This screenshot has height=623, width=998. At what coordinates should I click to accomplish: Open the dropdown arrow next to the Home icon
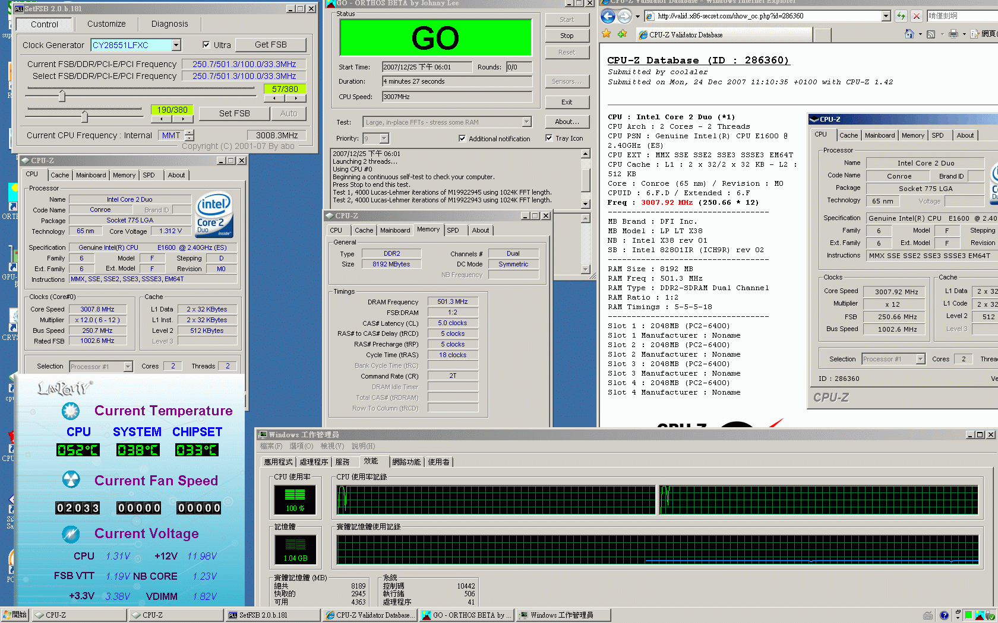[920, 34]
